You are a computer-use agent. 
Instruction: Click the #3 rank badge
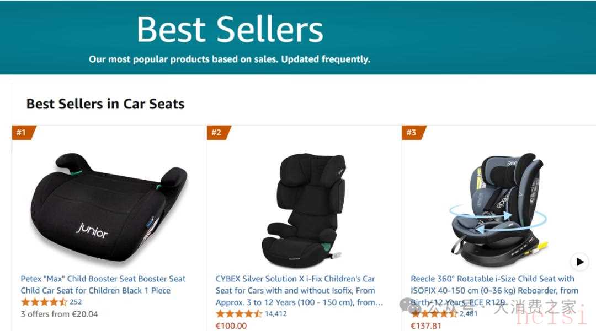pos(412,132)
